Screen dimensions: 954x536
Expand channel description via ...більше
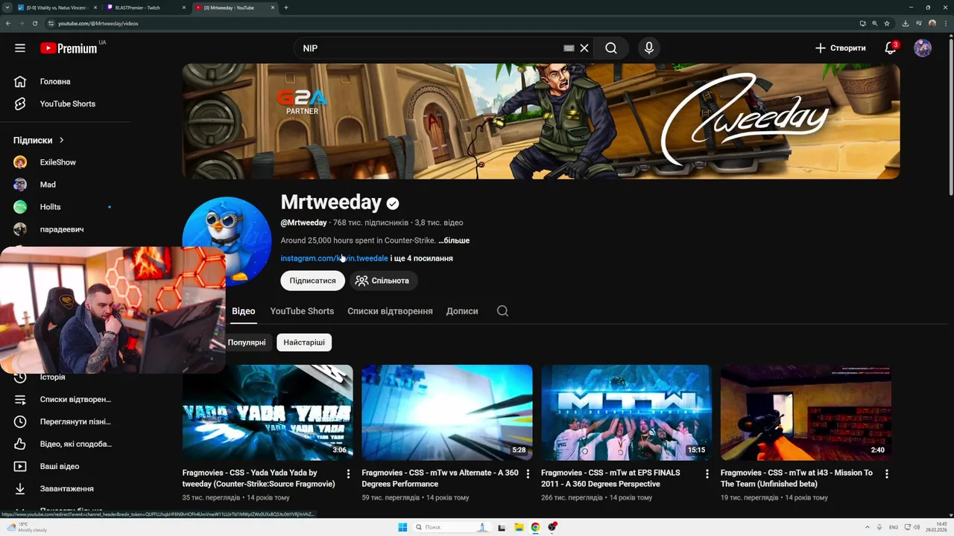(x=454, y=240)
